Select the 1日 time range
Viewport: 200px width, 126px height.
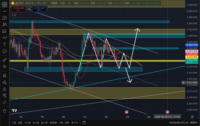coord(14,123)
